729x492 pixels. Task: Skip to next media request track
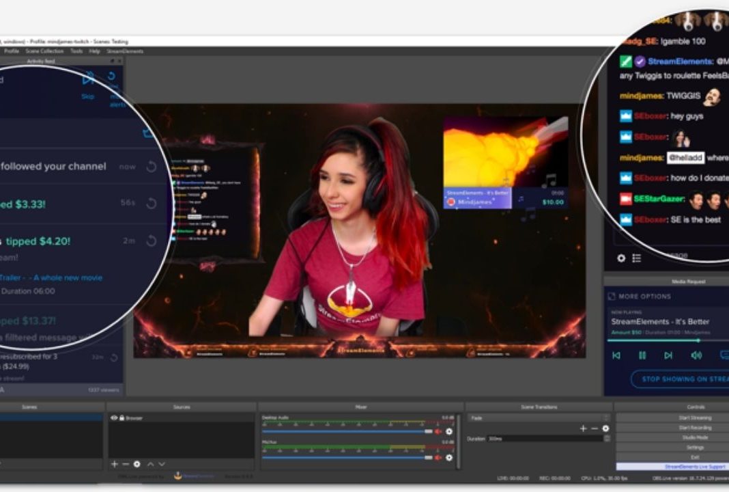coord(668,355)
